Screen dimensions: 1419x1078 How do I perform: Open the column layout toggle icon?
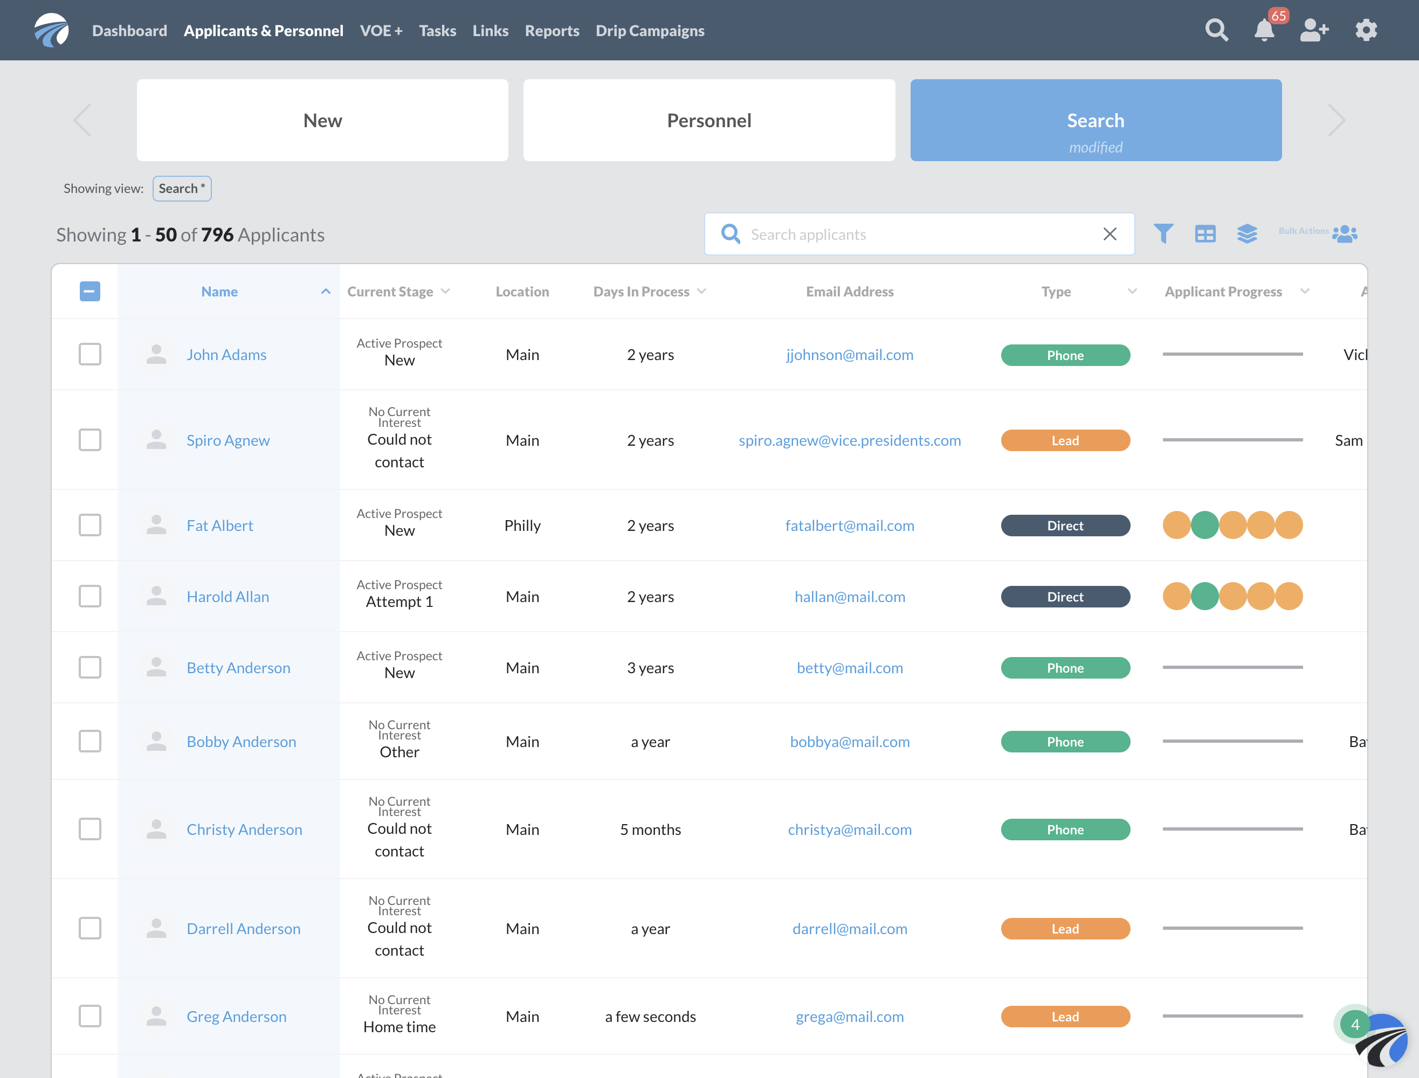1205,233
